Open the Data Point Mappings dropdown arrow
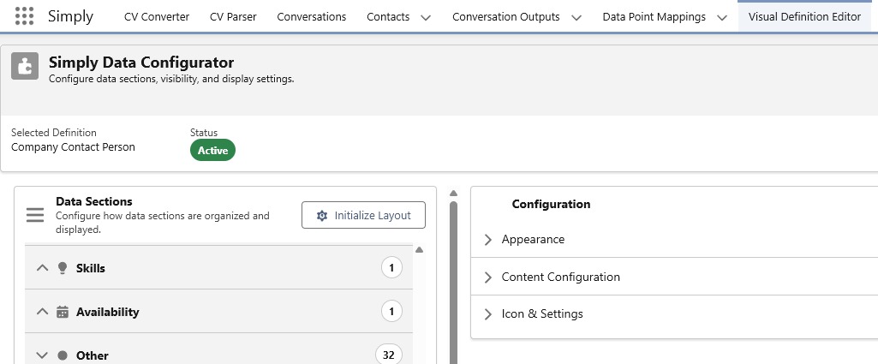Image resolution: width=878 pixels, height=364 pixels. 722,17
